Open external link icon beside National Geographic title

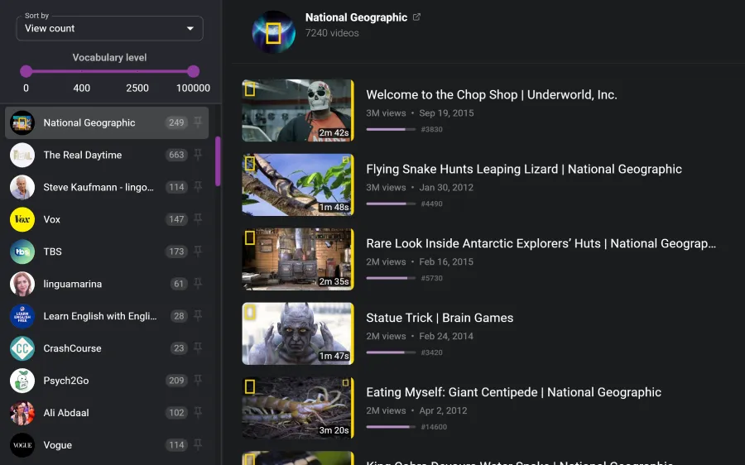pos(417,17)
